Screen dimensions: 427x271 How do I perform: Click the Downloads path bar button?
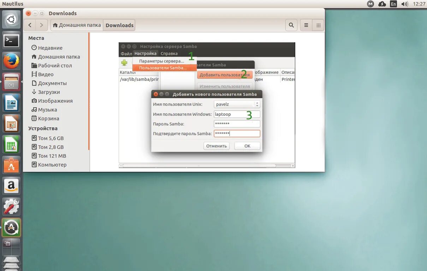[119, 25]
